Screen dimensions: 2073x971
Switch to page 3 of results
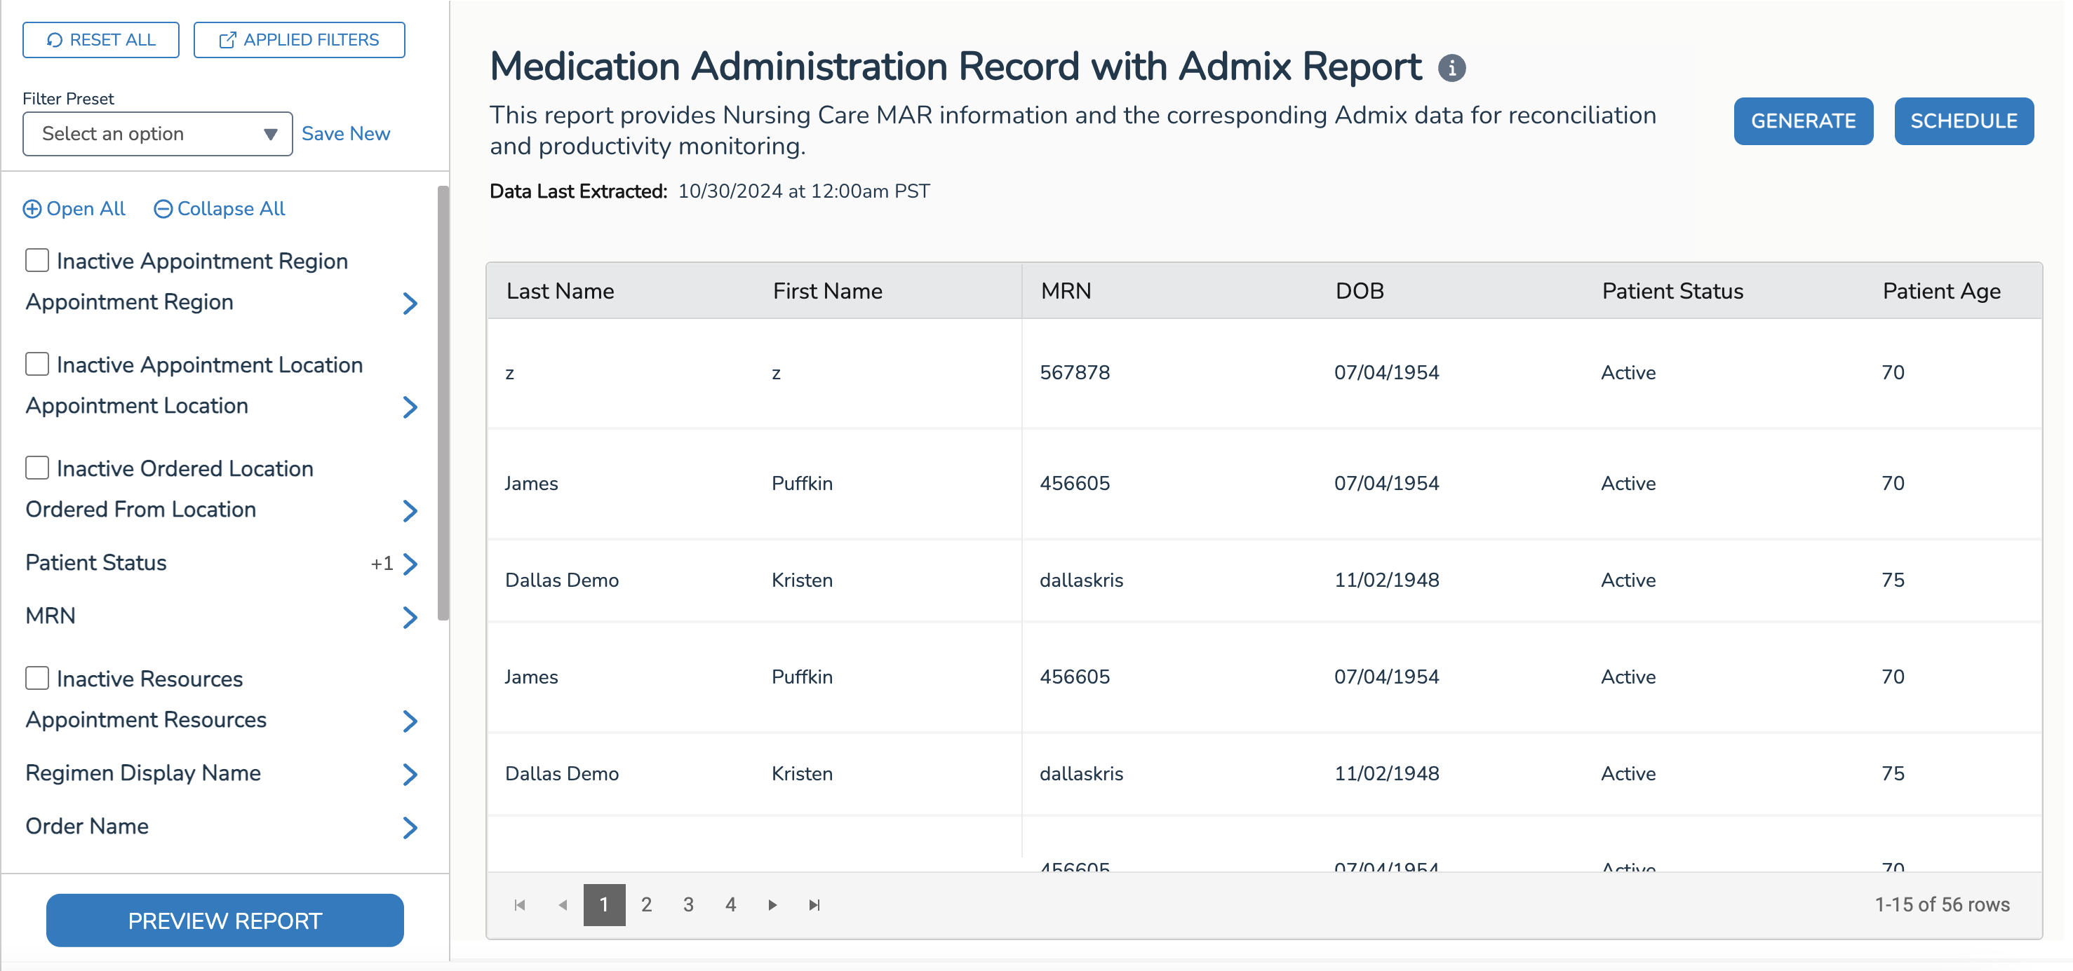688,905
